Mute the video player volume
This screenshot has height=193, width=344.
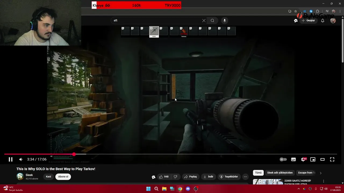(x=21, y=159)
